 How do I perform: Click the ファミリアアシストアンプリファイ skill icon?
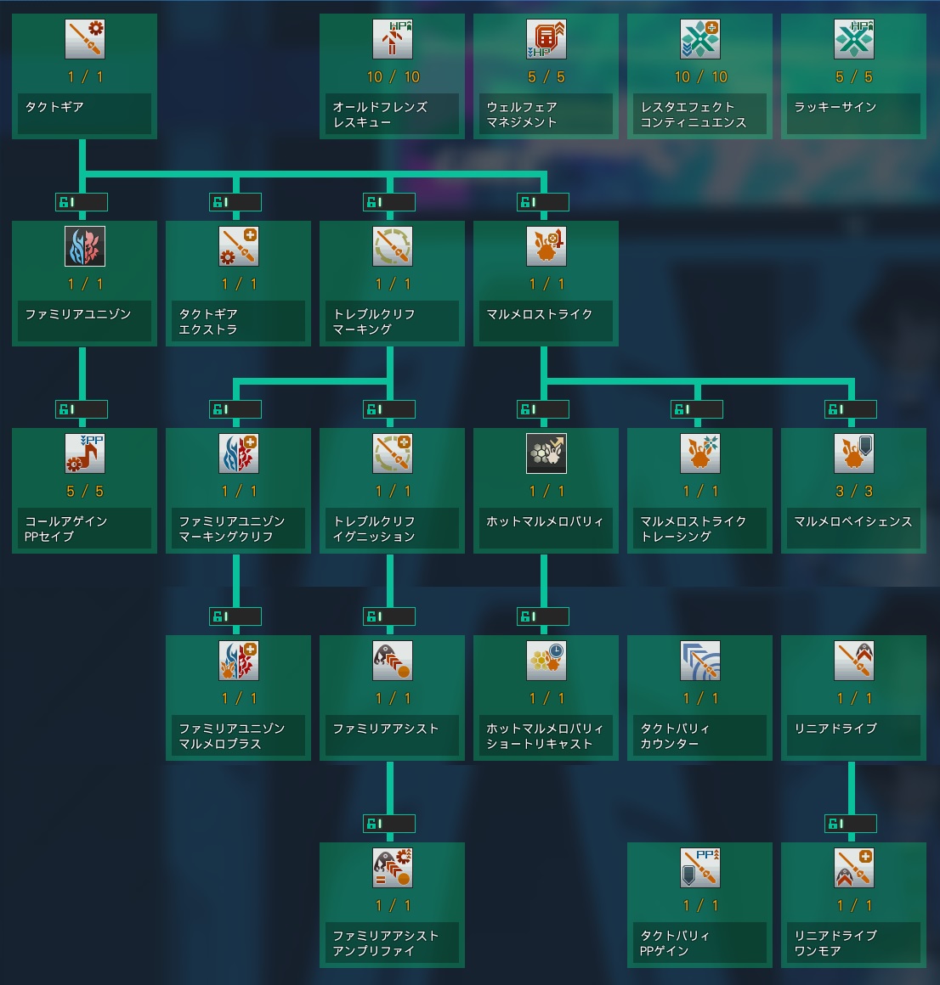[x=392, y=868]
